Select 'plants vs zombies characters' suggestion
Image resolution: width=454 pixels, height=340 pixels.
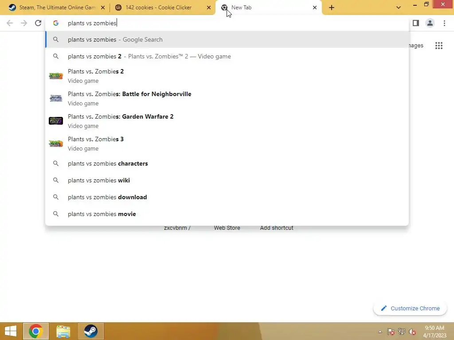coord(227,164)
